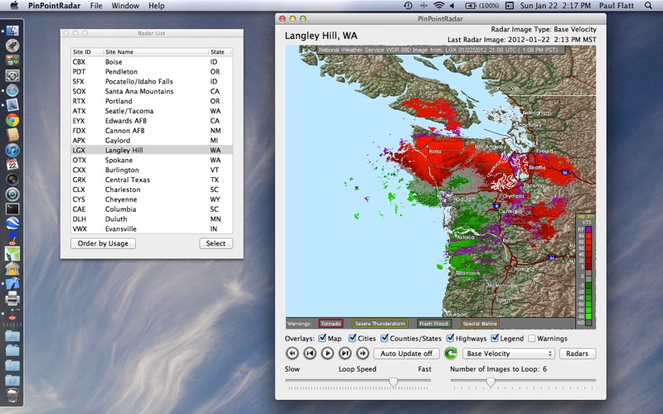Click the date and time in menu bar

(554, 6)
